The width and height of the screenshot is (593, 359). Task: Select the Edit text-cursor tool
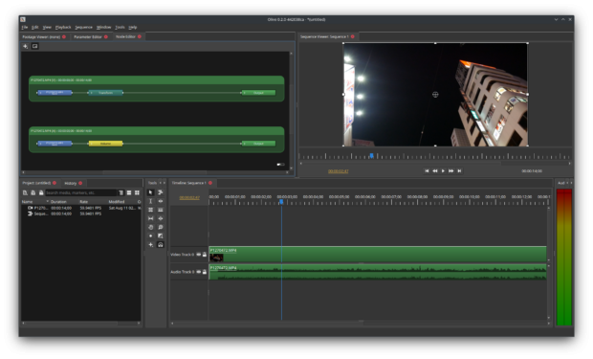(x=150, y=201)
